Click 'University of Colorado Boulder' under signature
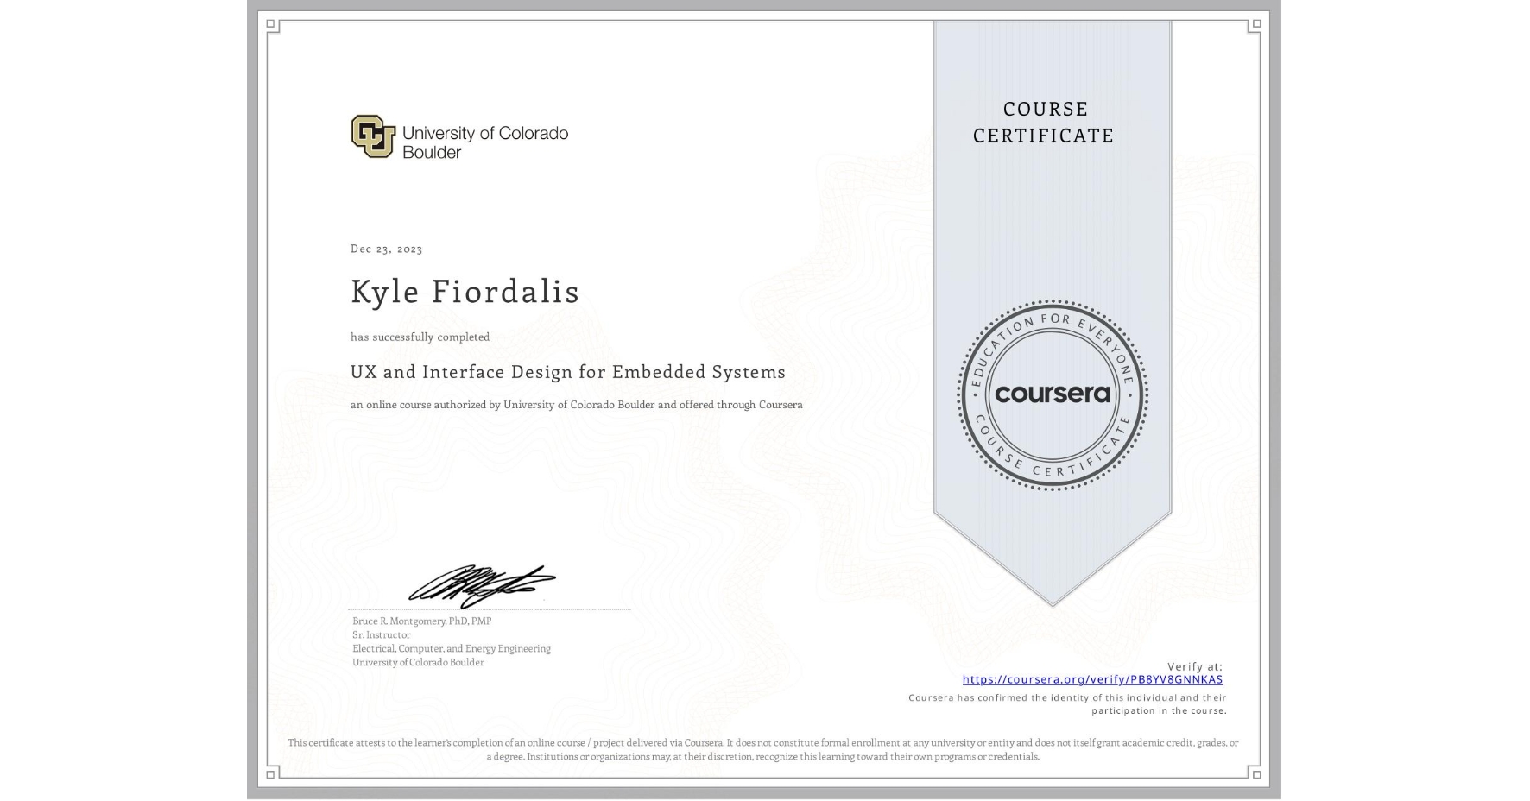The image size is (1530, 801). [x=418, y=662]
